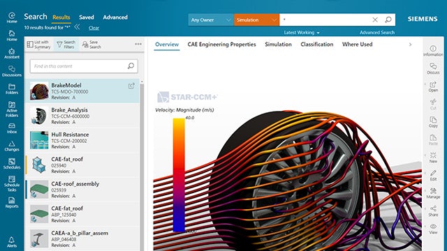Open Assistant in left sidebar
447x251 pixels.
pos(12,54)
